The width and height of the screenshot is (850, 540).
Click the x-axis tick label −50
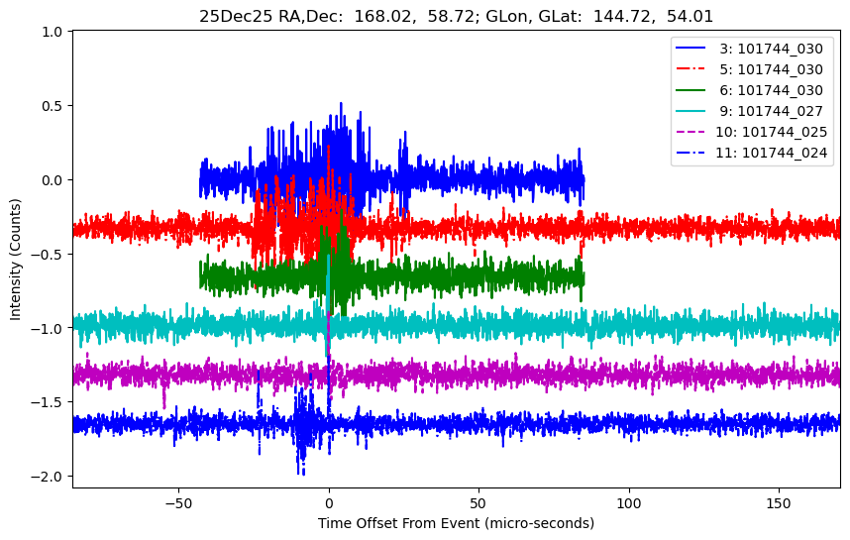(178, 503)
